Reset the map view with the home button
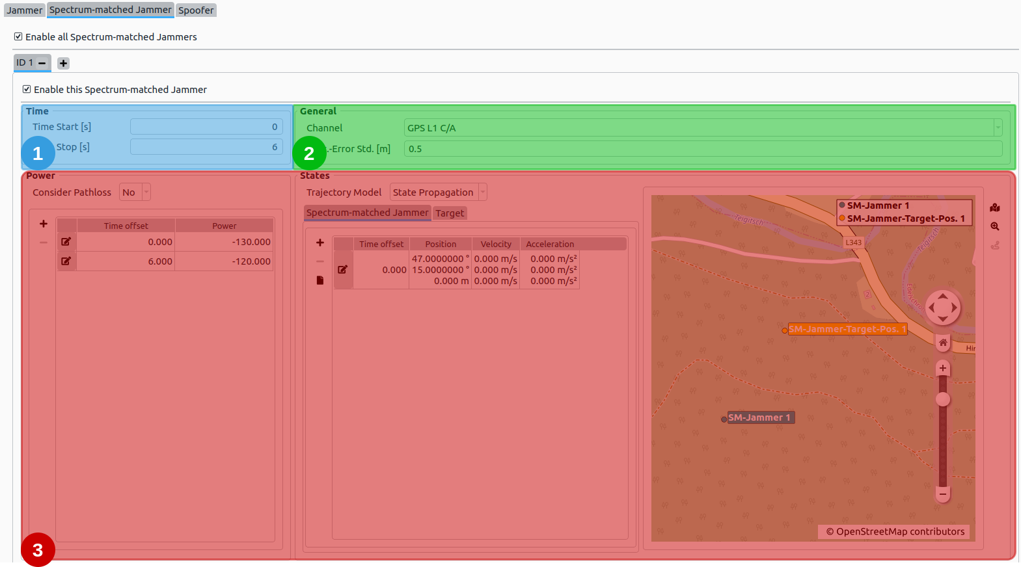This screenshot has height=567, width=1021. point(943,342)
